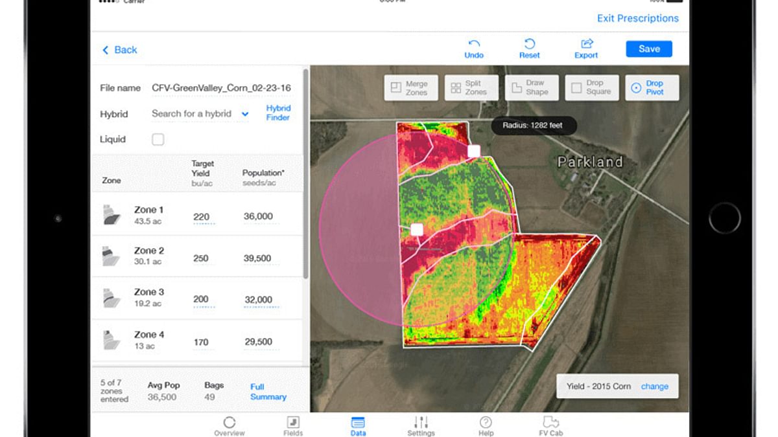Select Zone 4 shape icon
Screen dimensions: 778x437
pos(112,340)
